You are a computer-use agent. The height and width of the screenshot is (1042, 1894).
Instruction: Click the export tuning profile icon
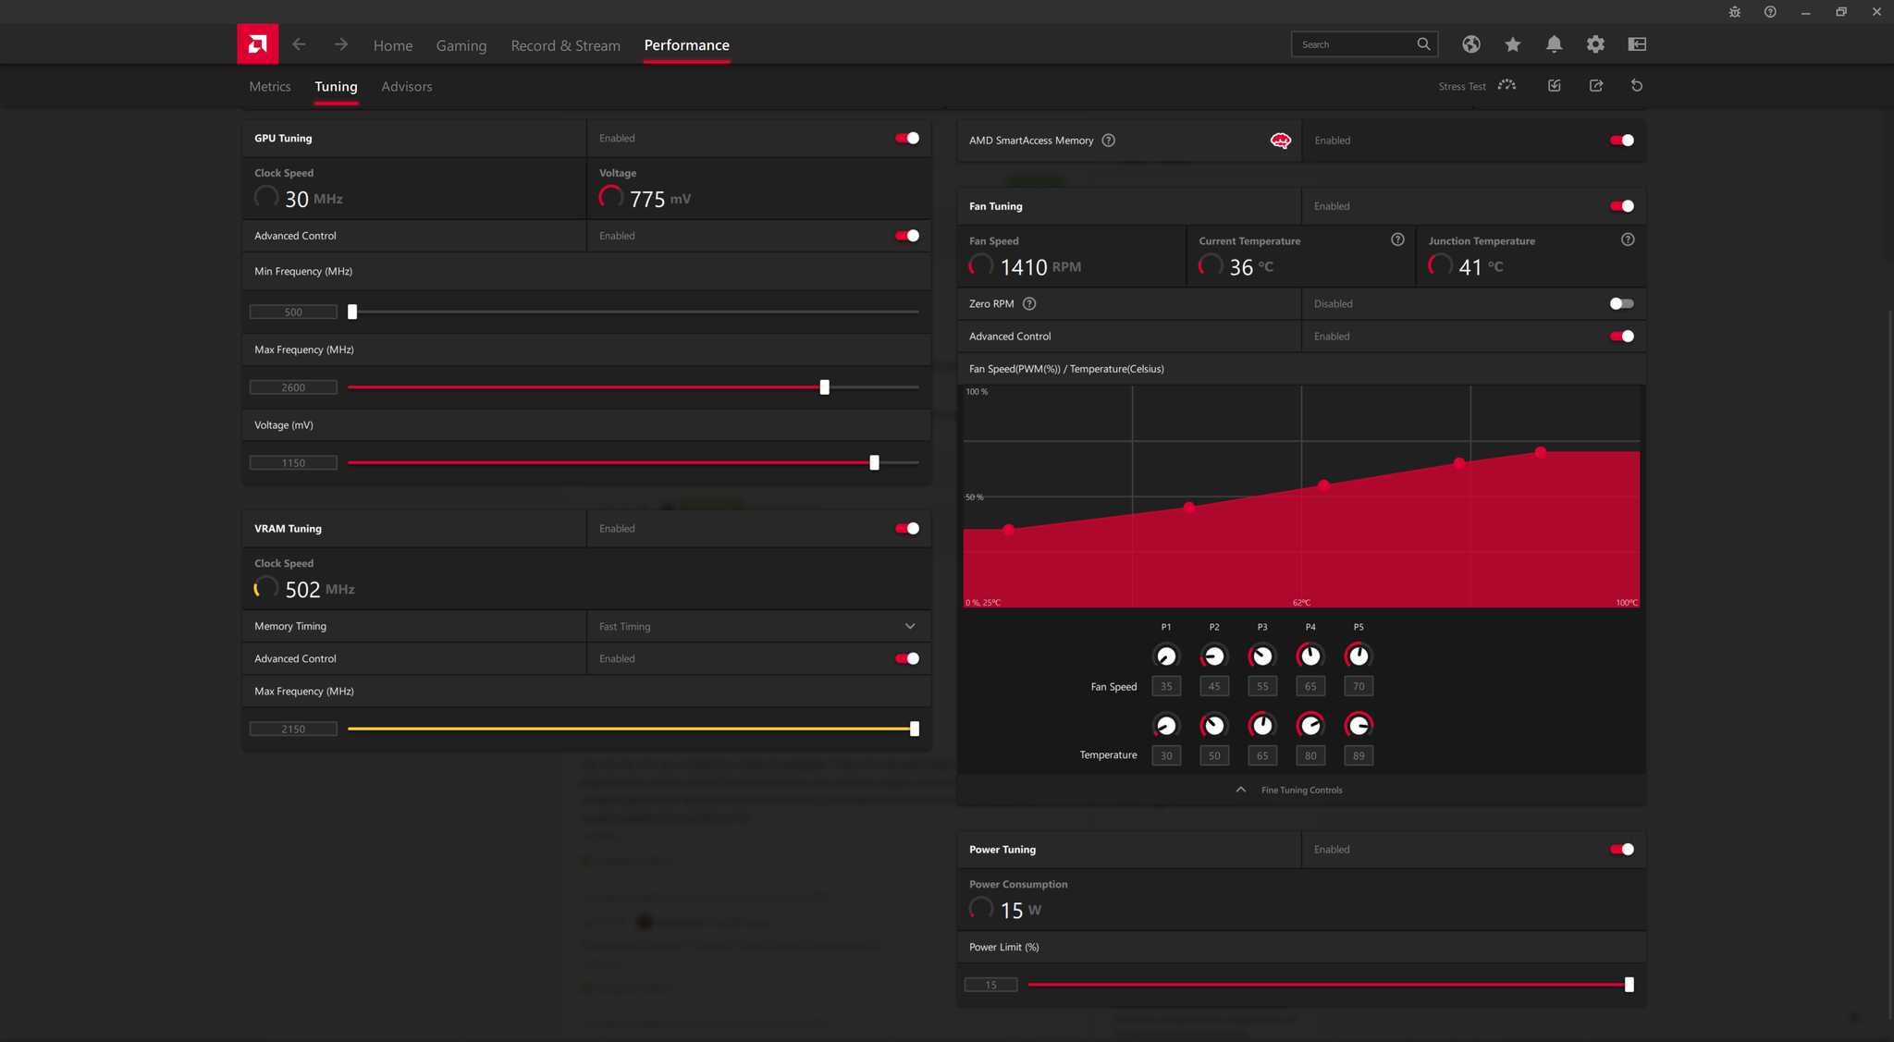[1595, 86]
